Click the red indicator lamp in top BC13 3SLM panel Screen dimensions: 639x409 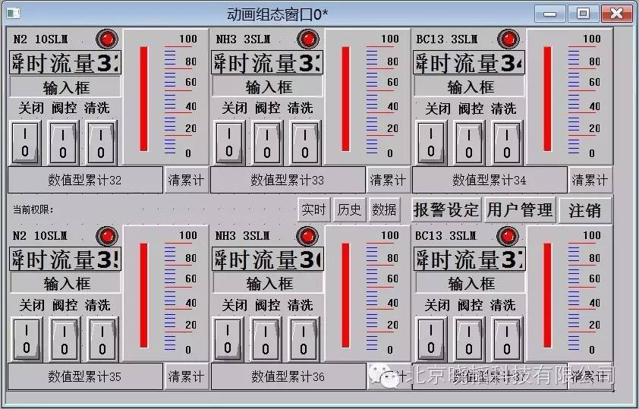click(x=508, y=39)
